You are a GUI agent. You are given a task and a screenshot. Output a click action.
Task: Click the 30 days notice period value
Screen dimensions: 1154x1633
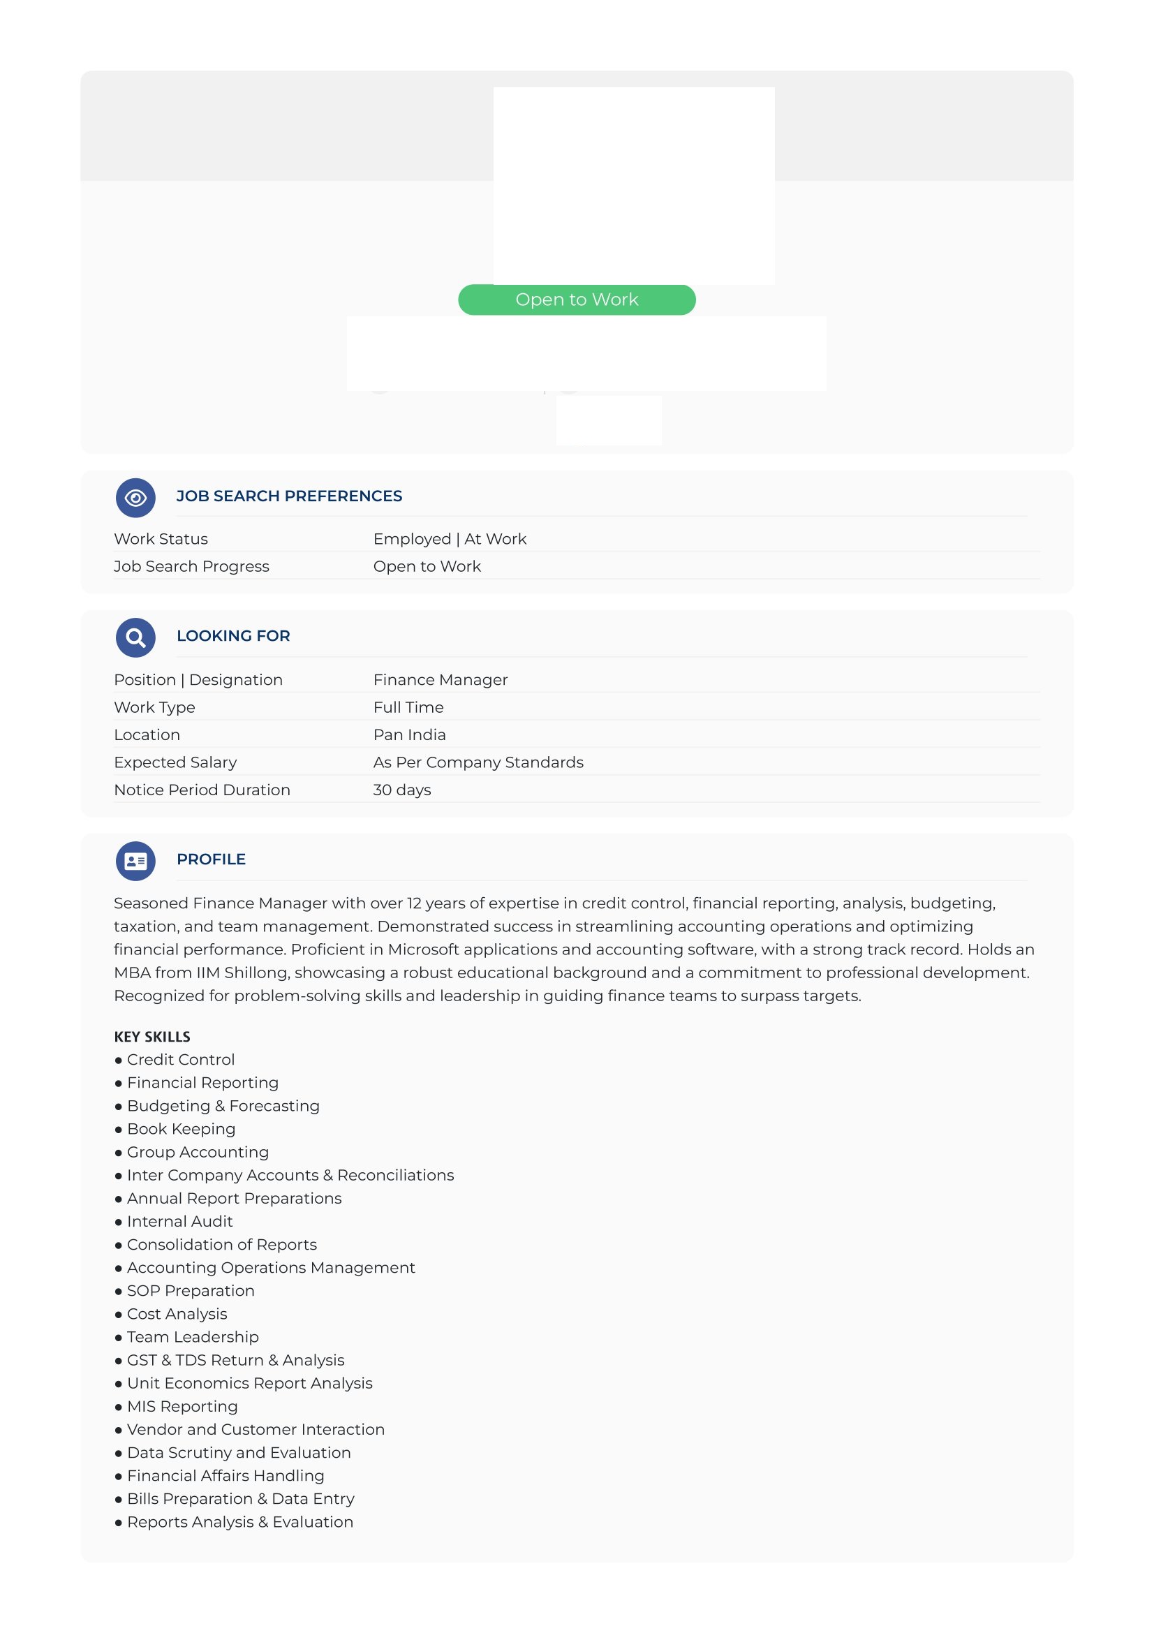(x=401, y=790)
